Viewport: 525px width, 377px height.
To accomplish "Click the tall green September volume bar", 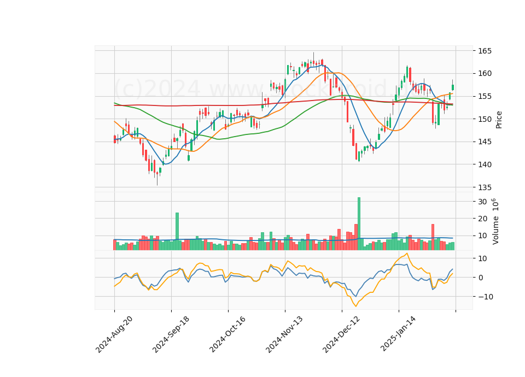I will 177,232.
